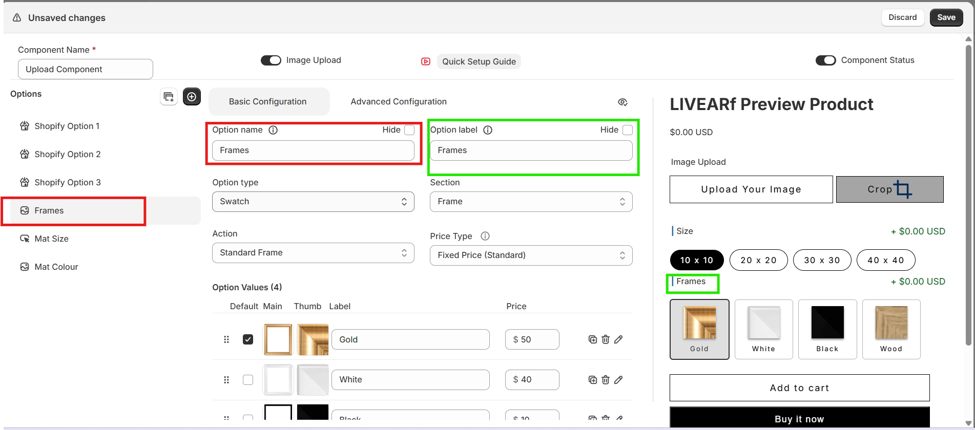
Task: Click the Mat Colour swatch icon
Action: pyautogui.click(x=25, y=267)
